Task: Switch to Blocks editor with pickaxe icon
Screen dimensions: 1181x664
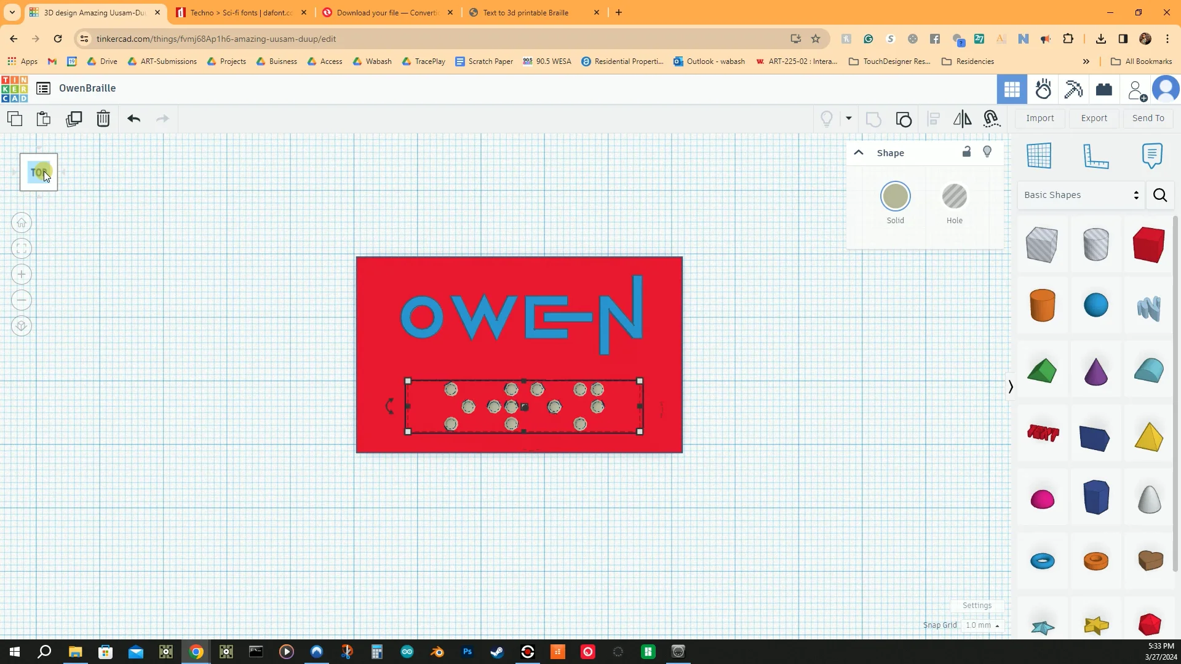Action: pyautogui.click(x=1073, y=89)
